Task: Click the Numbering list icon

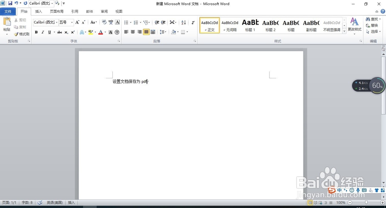Action: coord(136,23)
